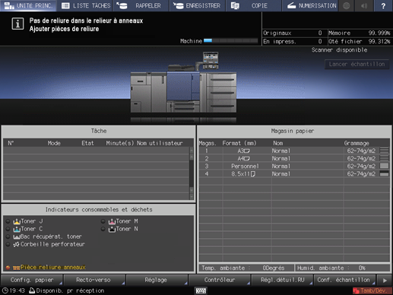Viewport: 393px width, 295px height.
Task: Click Disponib. pr réception status
Action: [x=66, y=290]
